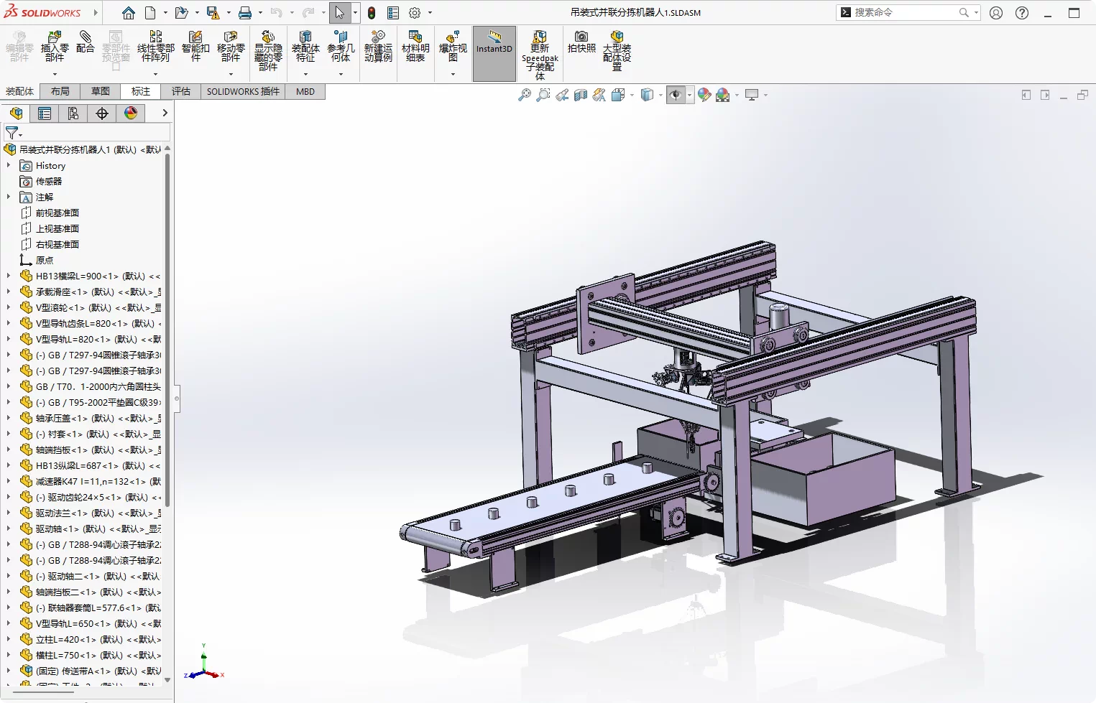The height and width of the screenshot is (703, 1096).
Task: Open the ConfigurationManager panel tab
Action: pos(73,113)
